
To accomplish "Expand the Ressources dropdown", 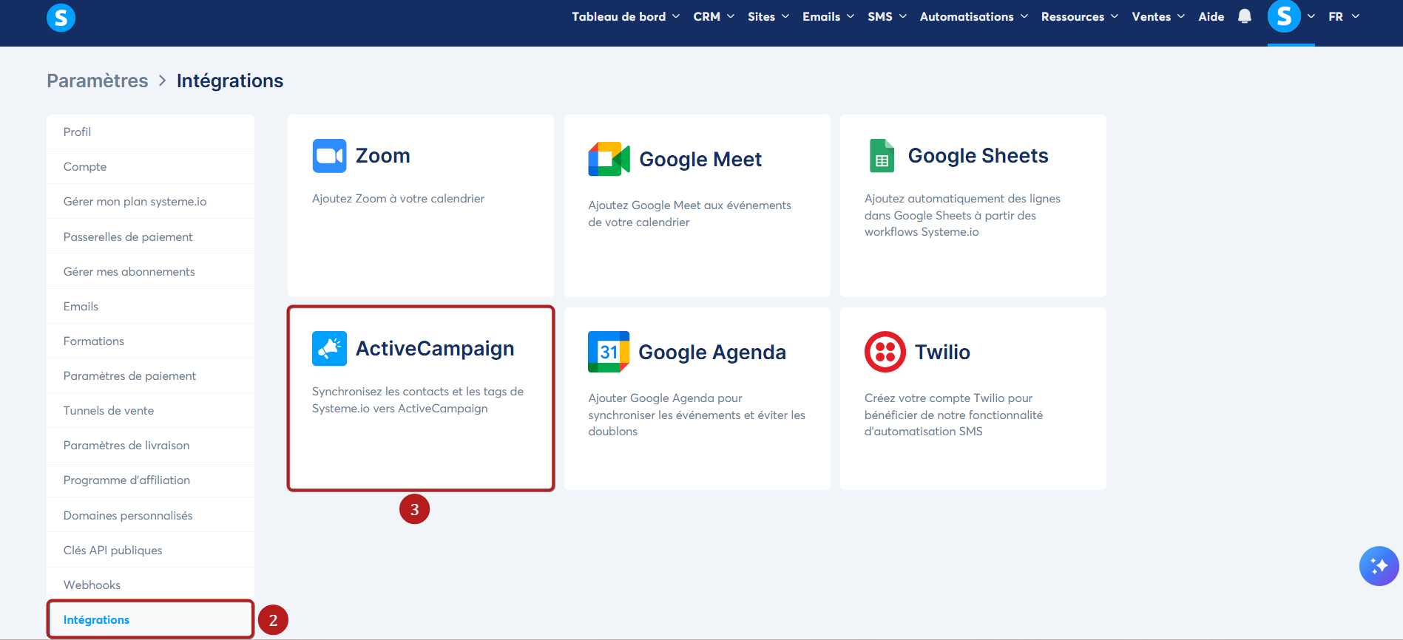I will click(x=1080, y=16).
